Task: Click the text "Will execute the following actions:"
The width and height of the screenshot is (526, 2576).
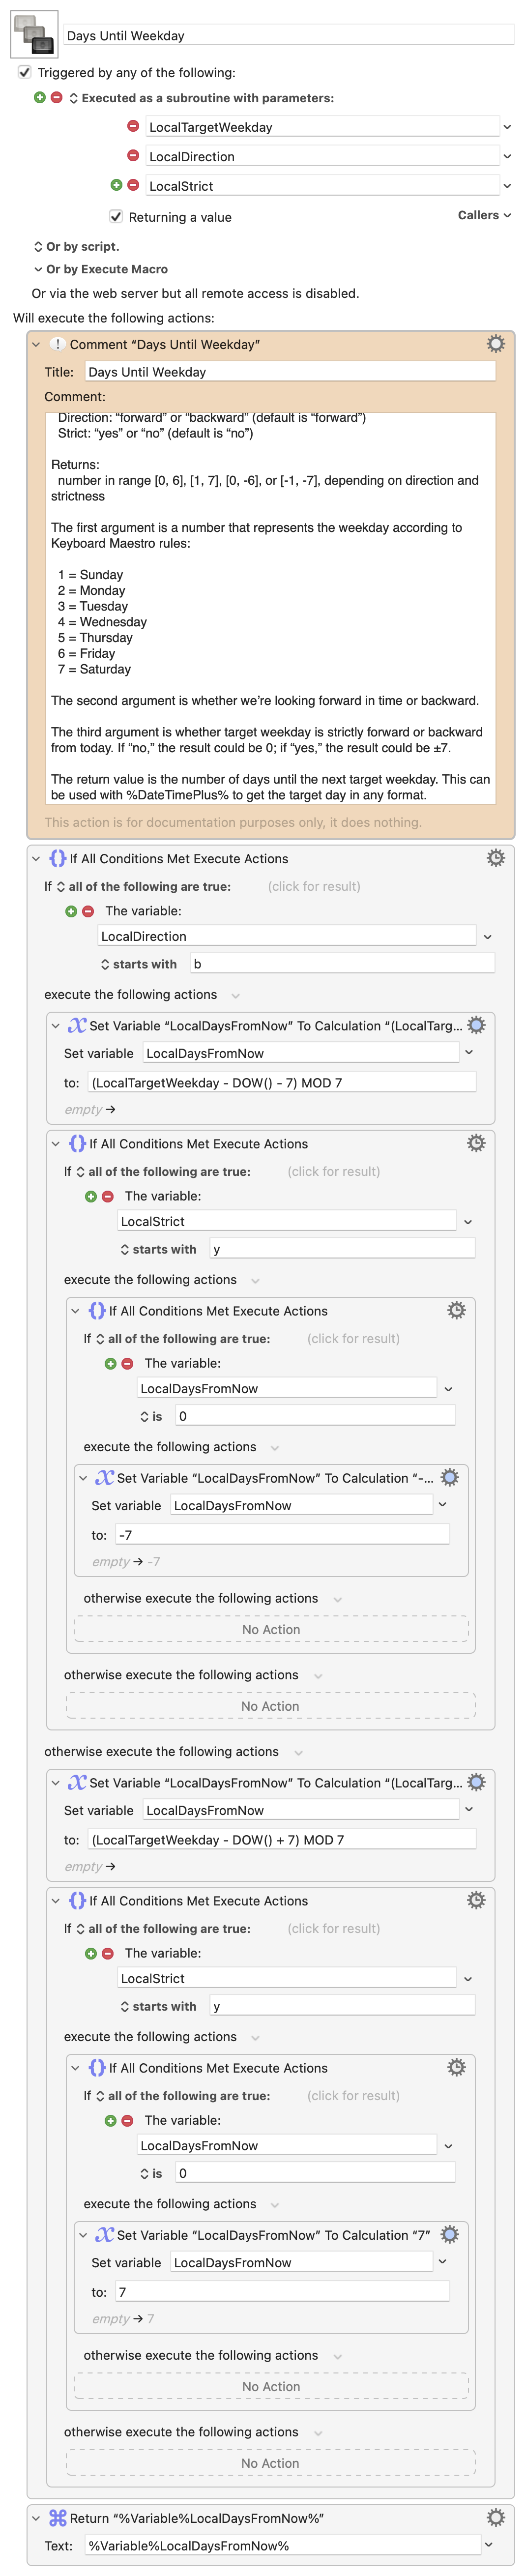Action: pos(114,318)
